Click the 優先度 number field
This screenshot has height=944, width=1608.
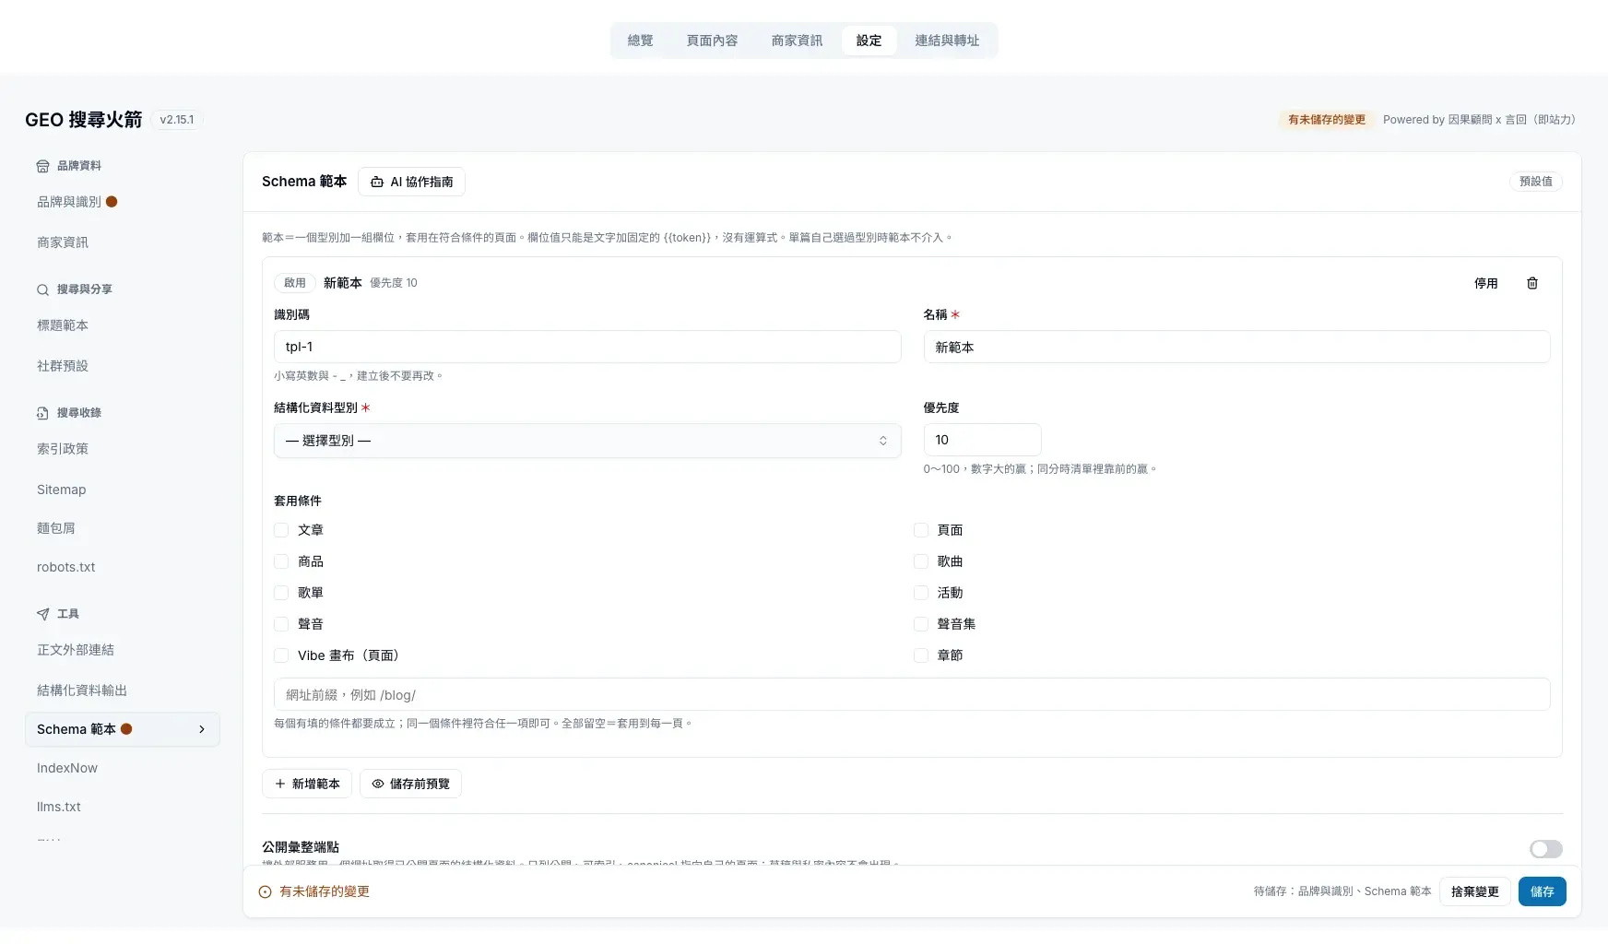pyautogui.click(x=982, y=440)
